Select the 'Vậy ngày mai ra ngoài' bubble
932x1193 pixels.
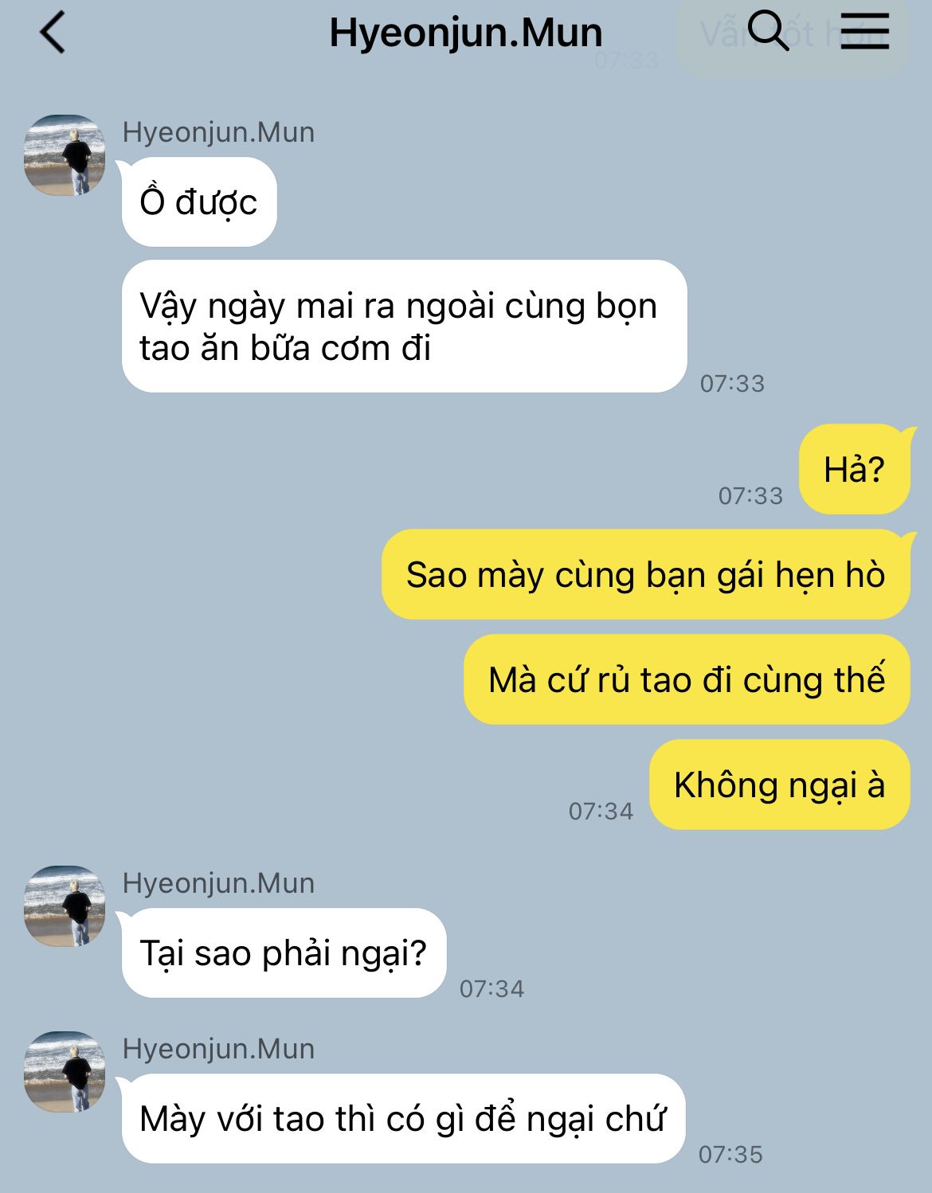[x=404, y=327]
